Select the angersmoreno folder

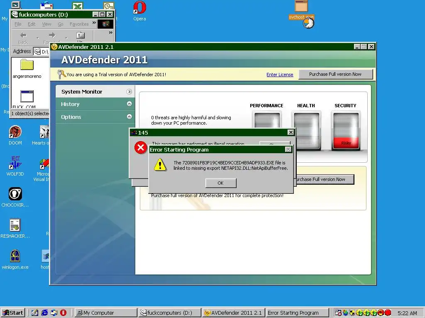(x=27, y=69)
